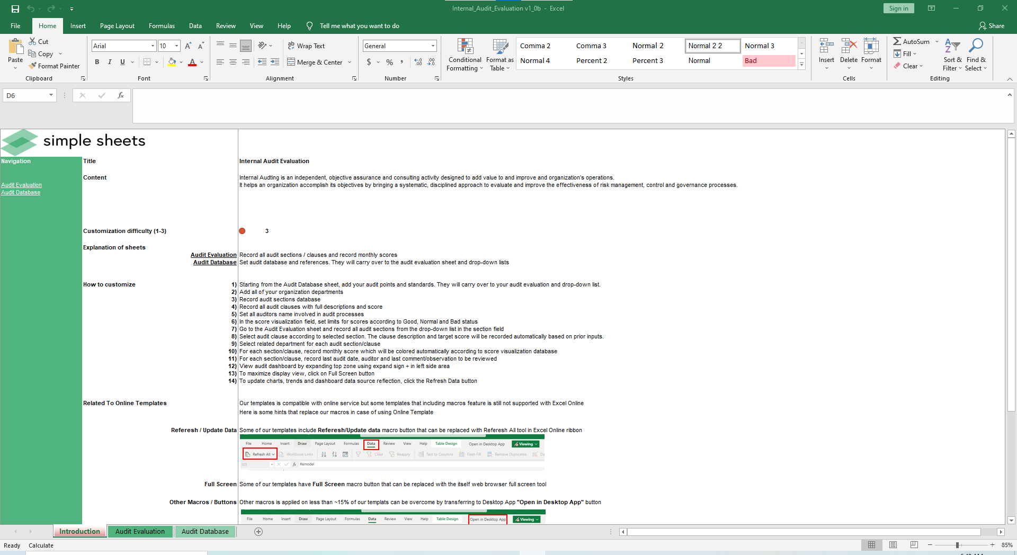This screenshot has height=555, width=1017.
Task: Open Fill Color paint bucket swatch
Action: click(x=172, y=62)
